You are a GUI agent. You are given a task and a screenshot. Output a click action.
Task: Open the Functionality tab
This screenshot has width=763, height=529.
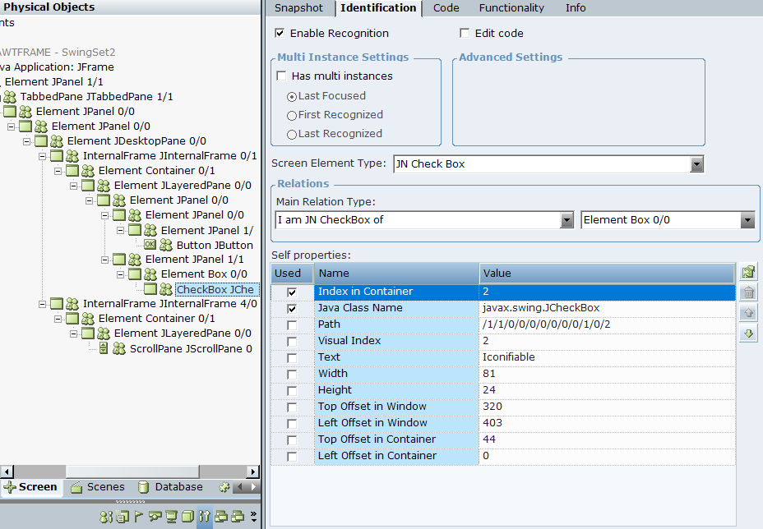coord(511,8)
